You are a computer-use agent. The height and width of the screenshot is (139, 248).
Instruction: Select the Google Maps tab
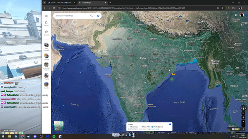[x=93, y=3]
